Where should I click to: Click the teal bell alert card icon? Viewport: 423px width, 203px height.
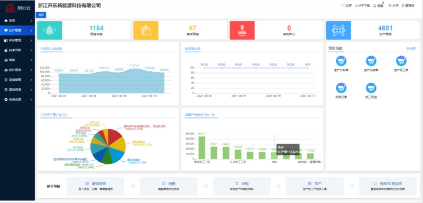49,31
